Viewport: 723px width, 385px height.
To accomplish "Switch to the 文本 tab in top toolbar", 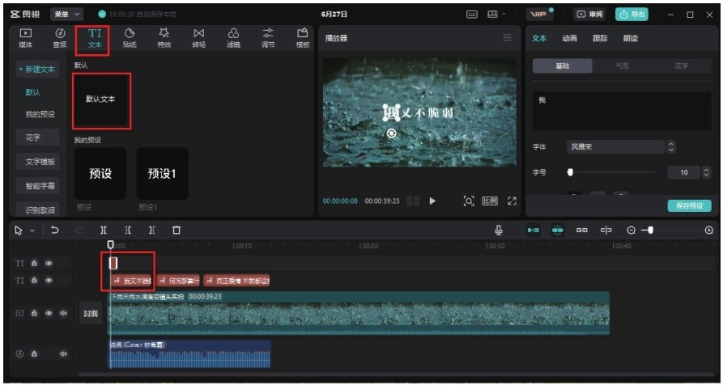I will pos(95,38).
